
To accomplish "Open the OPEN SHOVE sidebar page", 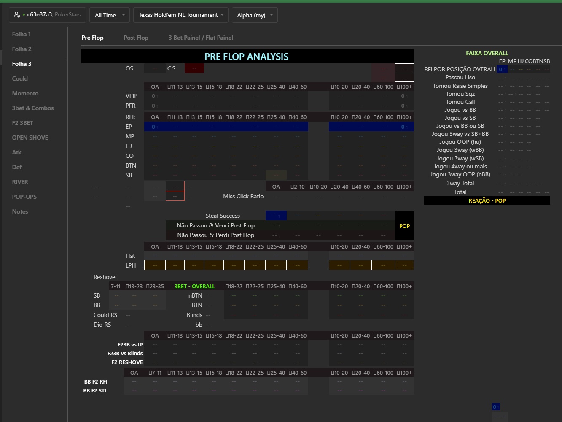I will [30, 138].
